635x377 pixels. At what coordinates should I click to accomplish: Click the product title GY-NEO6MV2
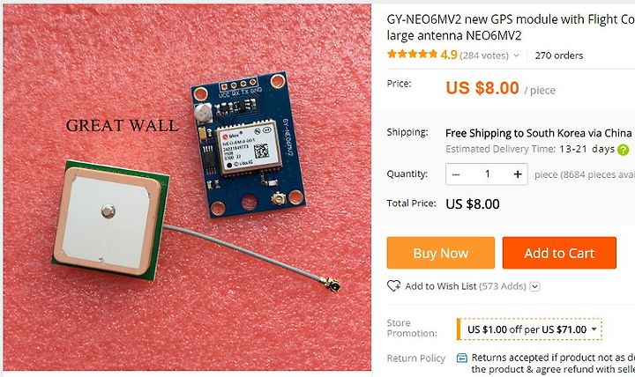point(511,27)
